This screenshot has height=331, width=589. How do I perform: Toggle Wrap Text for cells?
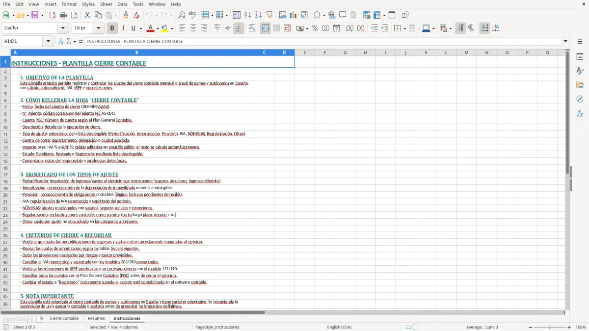pyautogui.click(x=252, y=28)
